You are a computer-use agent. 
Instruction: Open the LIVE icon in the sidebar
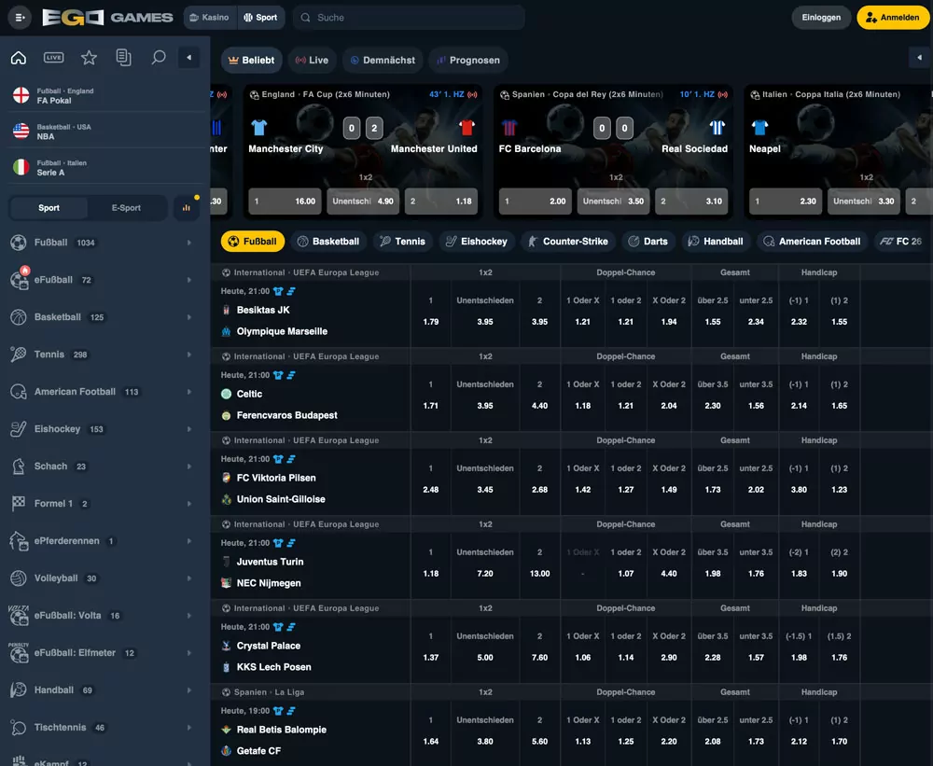(x=53, y=58)
